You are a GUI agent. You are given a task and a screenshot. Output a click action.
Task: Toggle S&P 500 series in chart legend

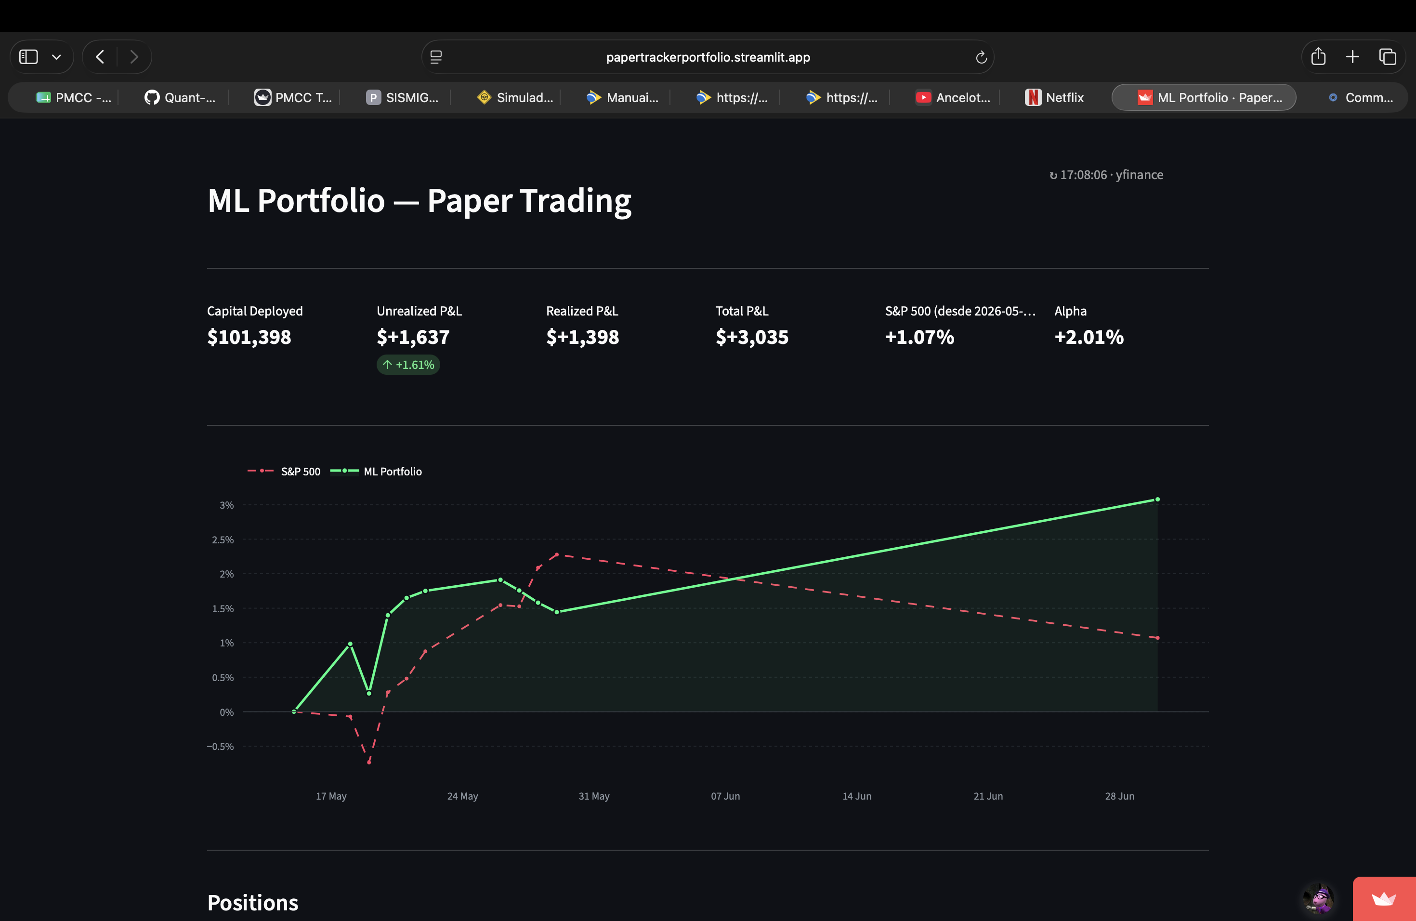284,471
